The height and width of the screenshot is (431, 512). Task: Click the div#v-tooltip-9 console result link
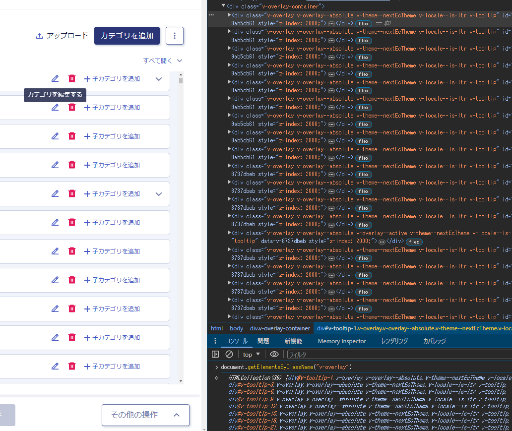pyautogui.click(x=251, y=399)
